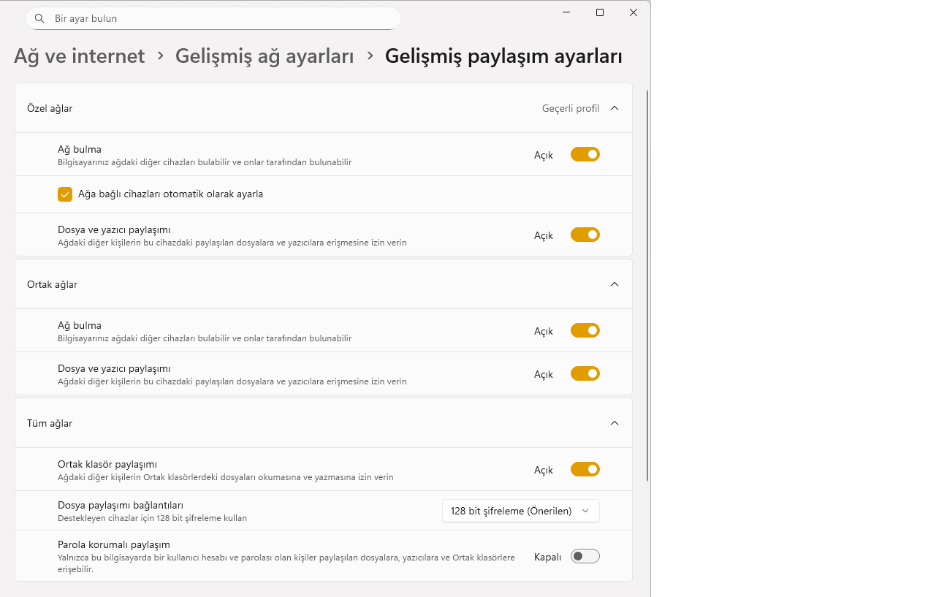Viewport: 928px width, 597px height.
Task: Disable 'Dosya ve yazıcı paylaşımı' for Ortak ağlar
Action: click(x=585, y=373)
